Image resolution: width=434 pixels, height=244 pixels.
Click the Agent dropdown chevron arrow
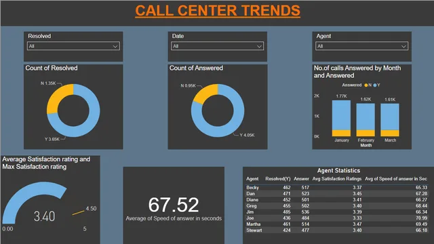(x=404, y=47)
